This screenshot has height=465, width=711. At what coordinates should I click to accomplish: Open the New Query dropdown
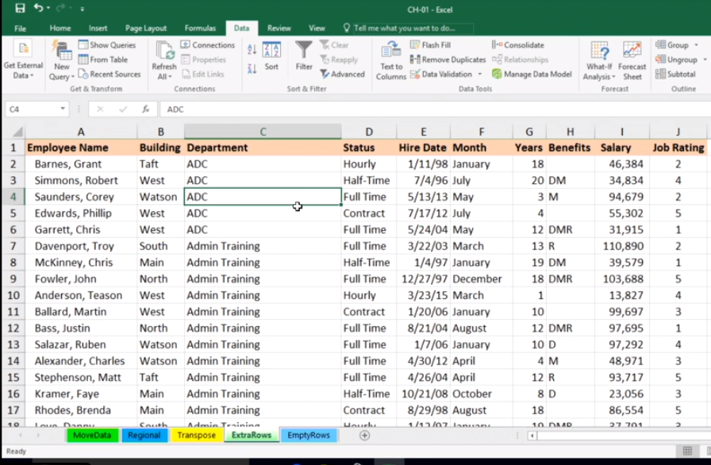(62, 60)
